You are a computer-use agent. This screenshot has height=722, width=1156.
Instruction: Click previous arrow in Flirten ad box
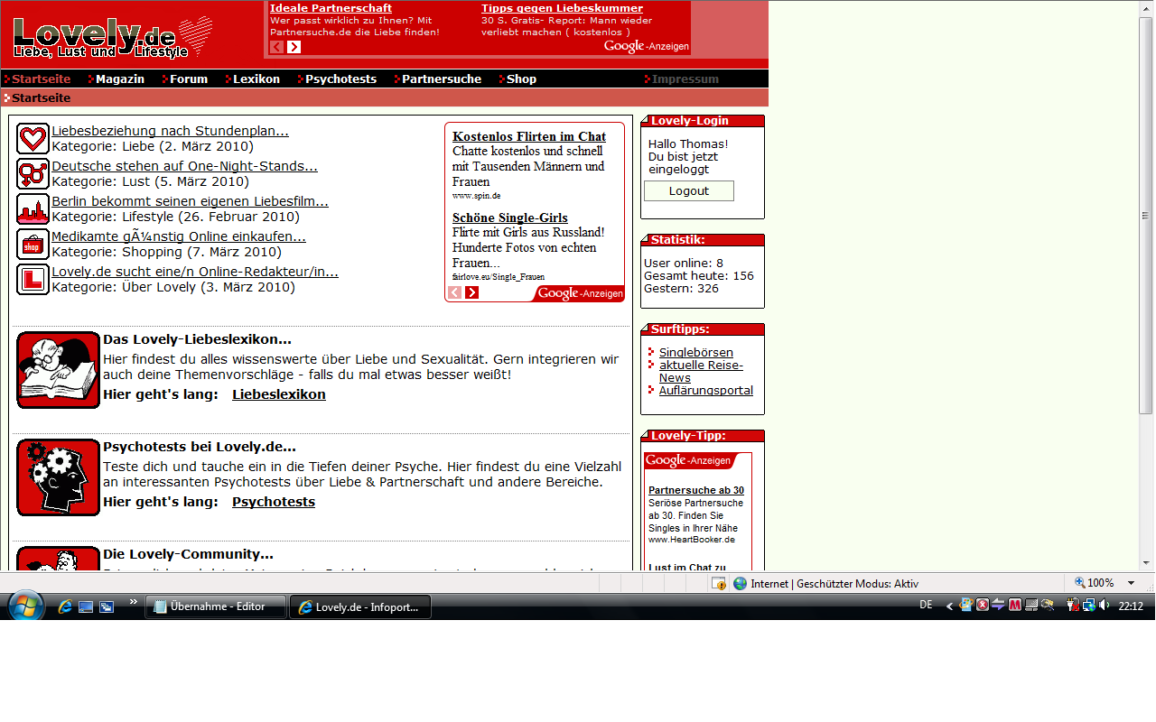454,292
